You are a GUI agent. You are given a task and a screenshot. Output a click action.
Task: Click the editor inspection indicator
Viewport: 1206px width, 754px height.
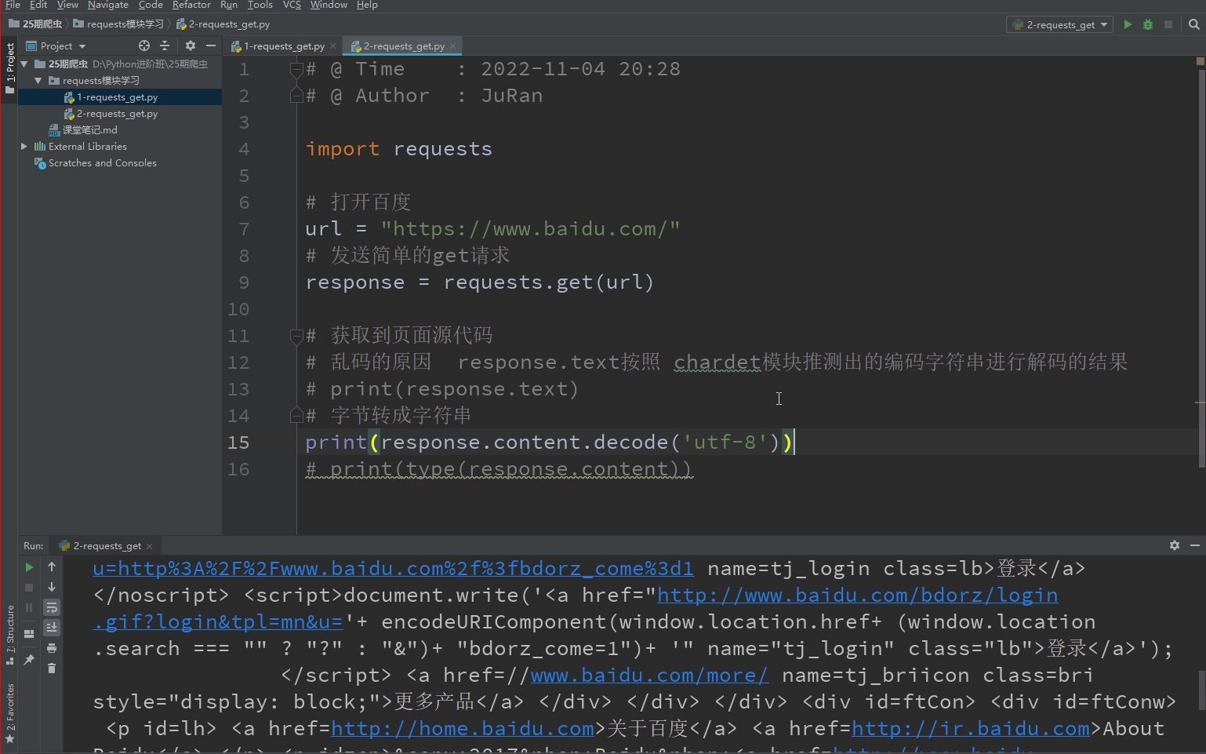(1200, 60)
